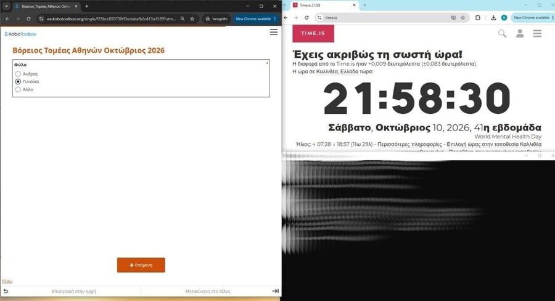Go back in the Time.is window
This screenshot has height=301, width=555.
point(286,18)
